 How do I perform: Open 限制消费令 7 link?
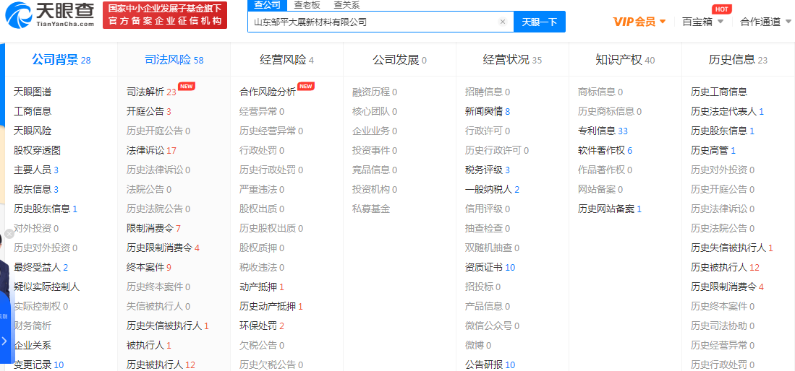153,228
